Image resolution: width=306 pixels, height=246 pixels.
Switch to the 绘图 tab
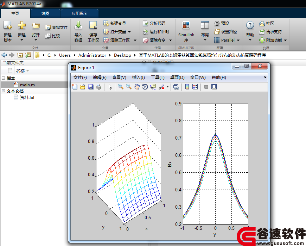pos(45,13)
